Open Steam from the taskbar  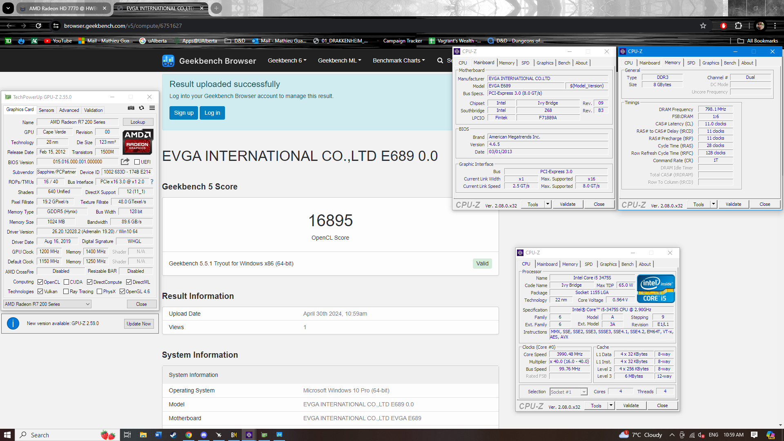pyautogui.click(x=173, y=435)
